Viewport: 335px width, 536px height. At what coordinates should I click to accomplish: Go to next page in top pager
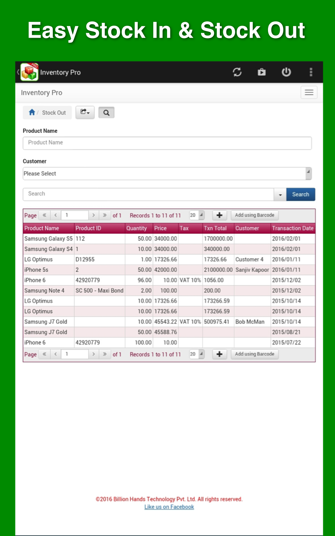point(94,215)
